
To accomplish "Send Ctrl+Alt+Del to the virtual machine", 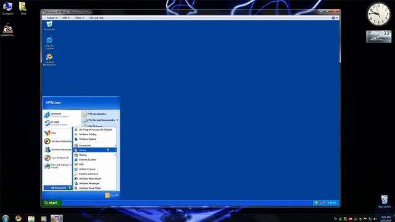I will pos(96,18).
